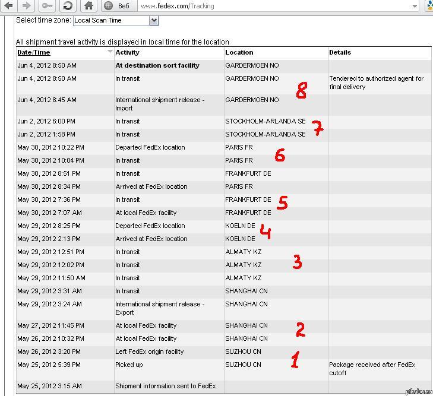Click the Activity column header
This screenshot has height=396, width=433.
127,52
